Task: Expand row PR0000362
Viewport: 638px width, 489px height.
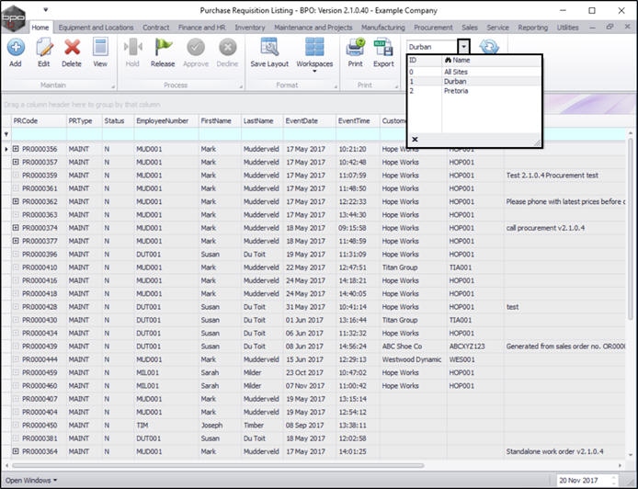Action: click(16, 201)
